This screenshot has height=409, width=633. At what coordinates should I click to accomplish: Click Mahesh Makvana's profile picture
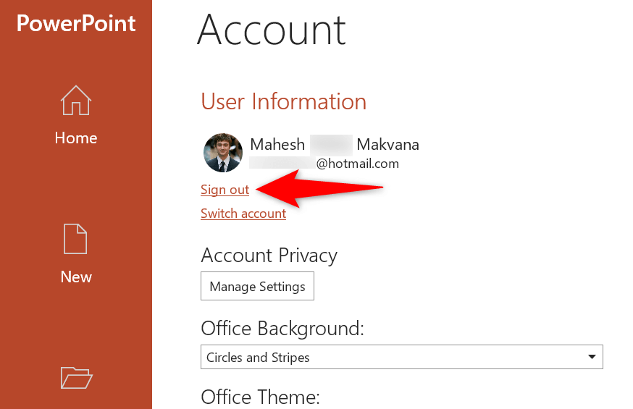(x=222, y=153)
